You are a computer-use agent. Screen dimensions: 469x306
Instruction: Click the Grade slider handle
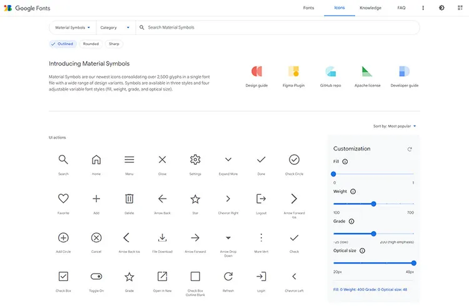click(373, 234)
